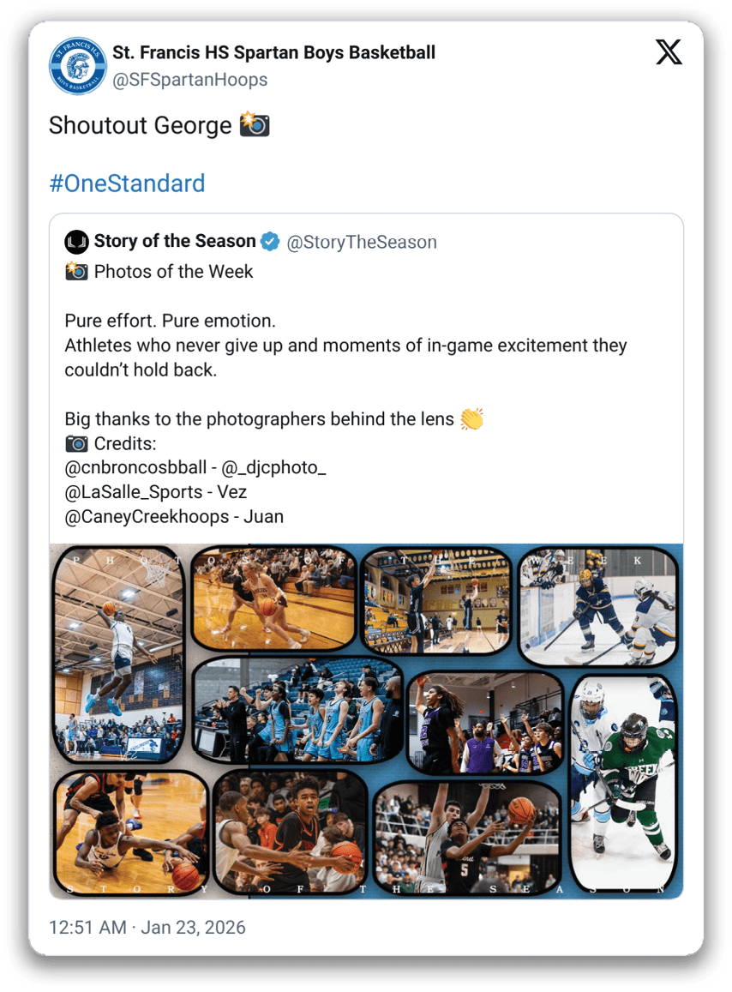Click the blue verified badge
This screenshot has height=992, width=732.
click(270, 242)
